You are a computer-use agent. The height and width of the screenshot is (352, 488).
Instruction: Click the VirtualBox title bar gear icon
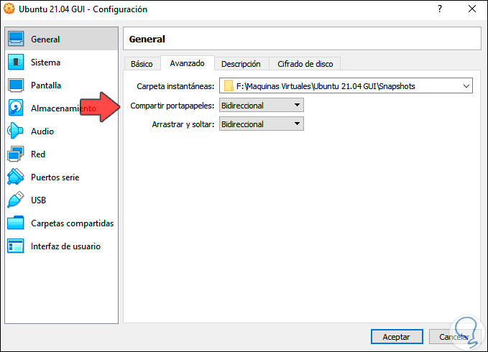[9, 9]
